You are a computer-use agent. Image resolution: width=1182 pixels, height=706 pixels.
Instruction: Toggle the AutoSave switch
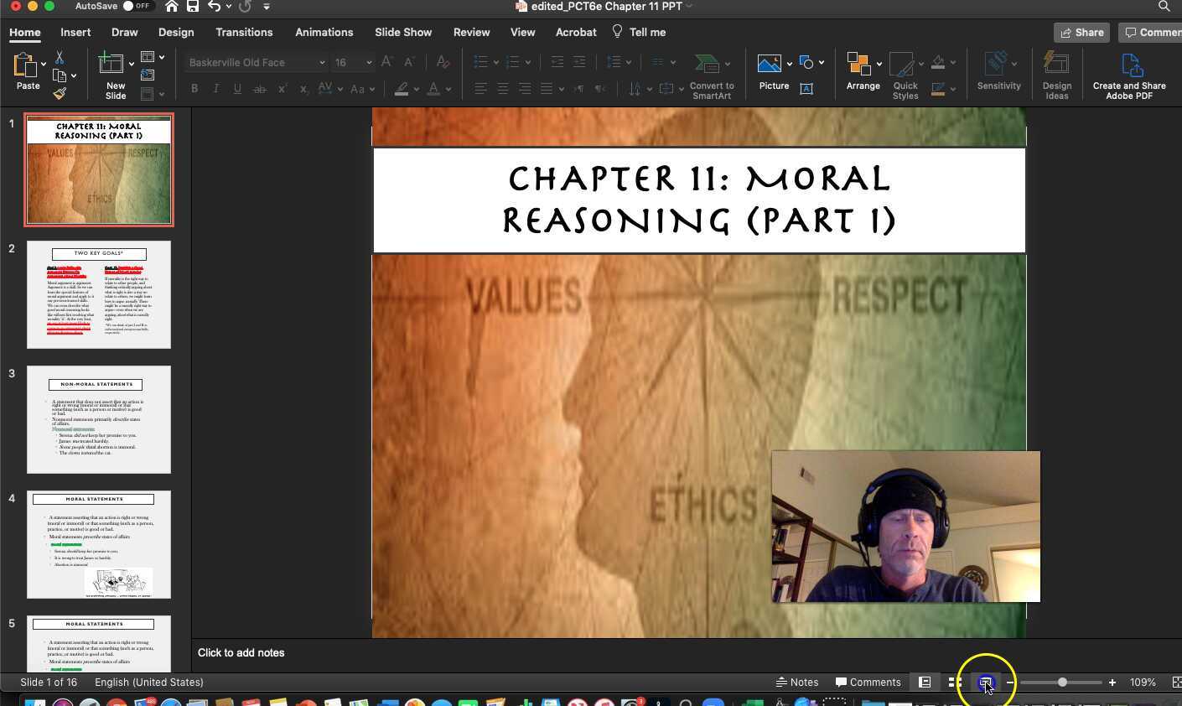(x=136, y=6)
